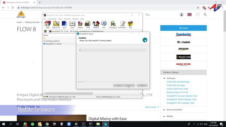Go back in the browser
226x127 pixels.
point(3,8)
